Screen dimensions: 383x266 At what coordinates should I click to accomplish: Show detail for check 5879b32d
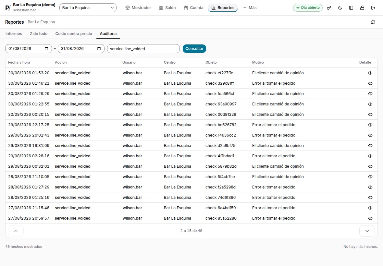[370, 166]
